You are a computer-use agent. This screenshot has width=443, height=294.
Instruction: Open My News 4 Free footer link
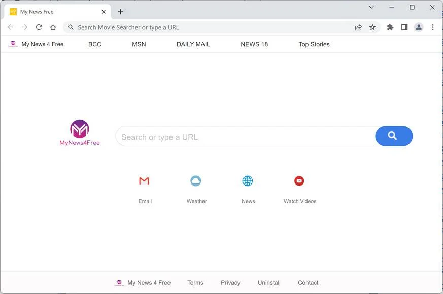(143, 283)
